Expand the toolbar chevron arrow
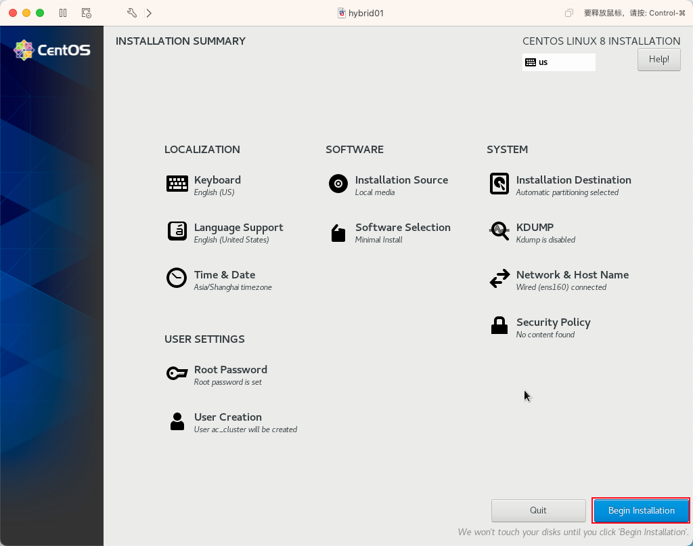693x546 pixels. pyautogui.click(x=149, y=13)
